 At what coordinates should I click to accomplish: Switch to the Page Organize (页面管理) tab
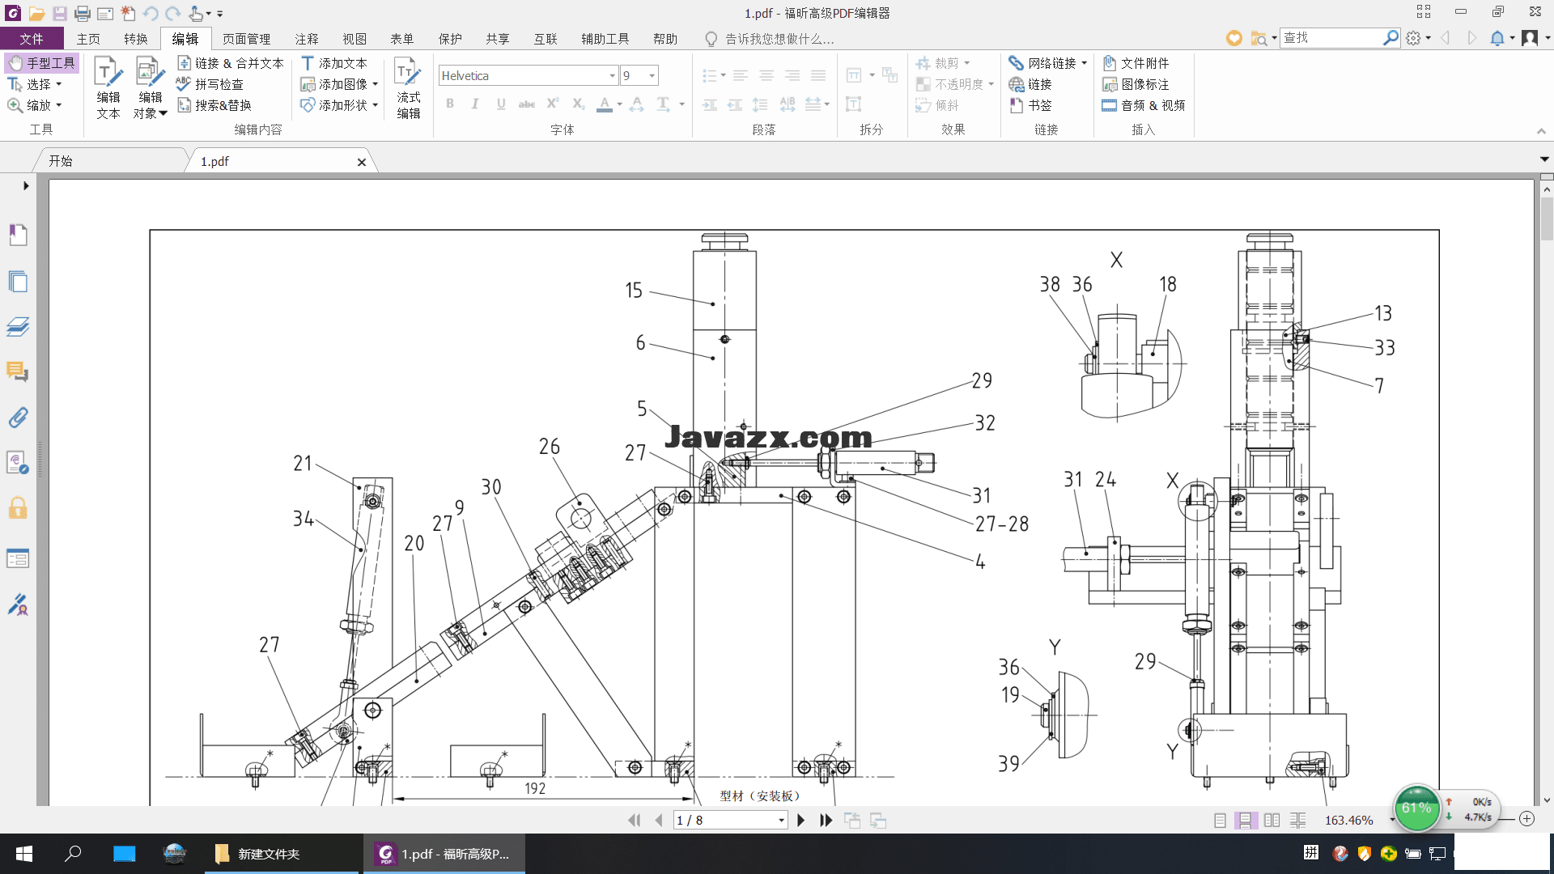click(x=247, y=39)
